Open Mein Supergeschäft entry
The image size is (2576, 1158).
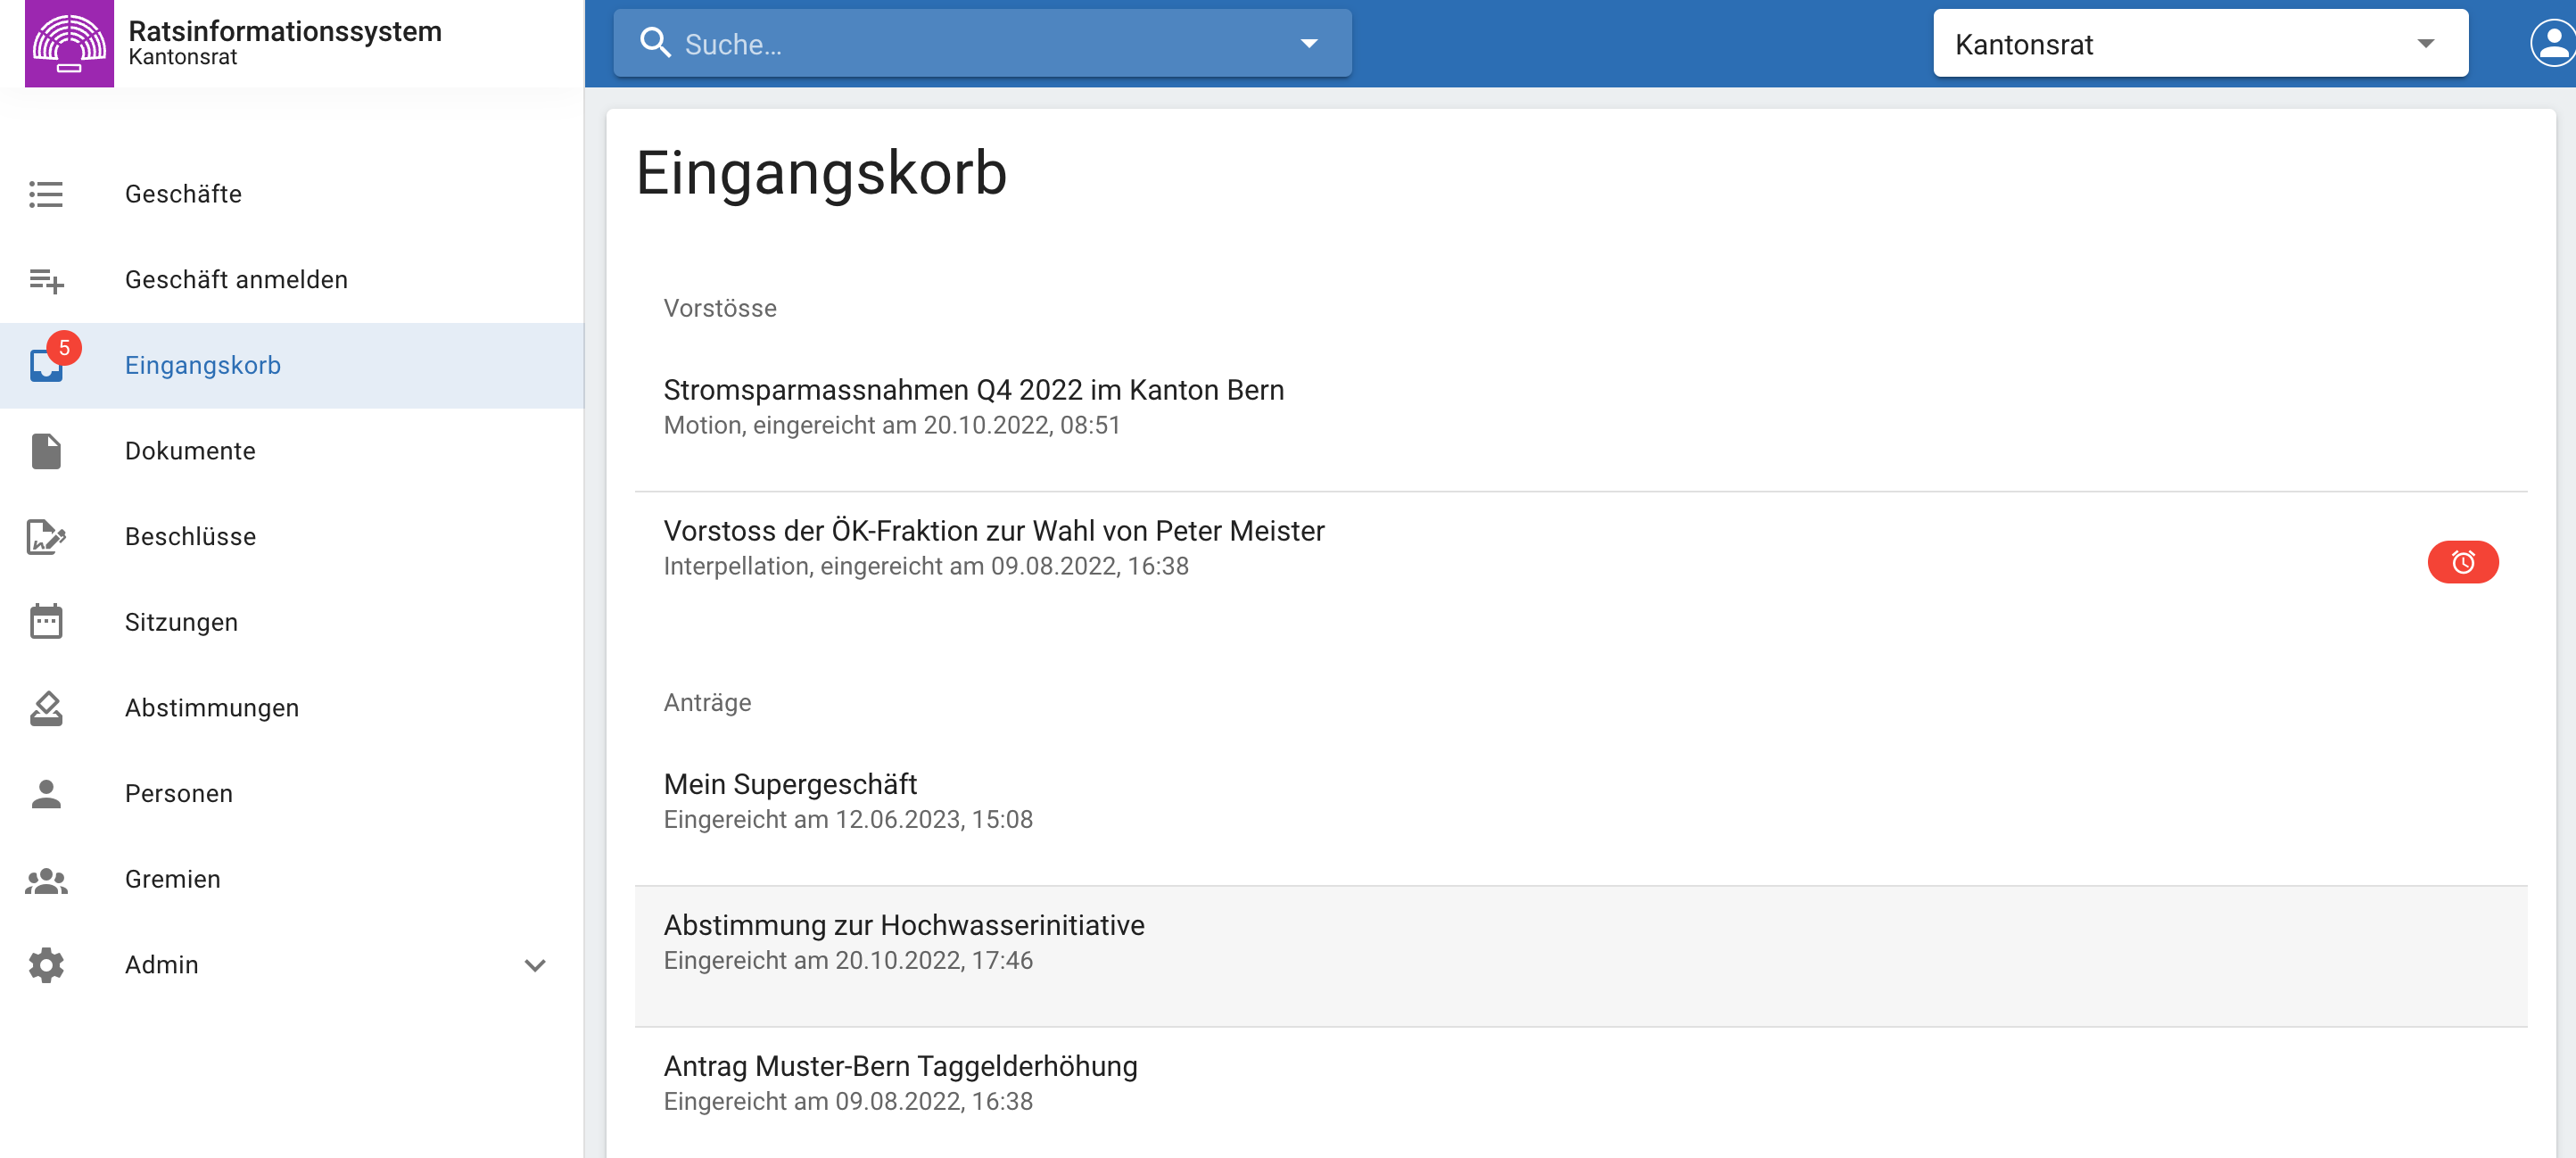click(790, 784)
